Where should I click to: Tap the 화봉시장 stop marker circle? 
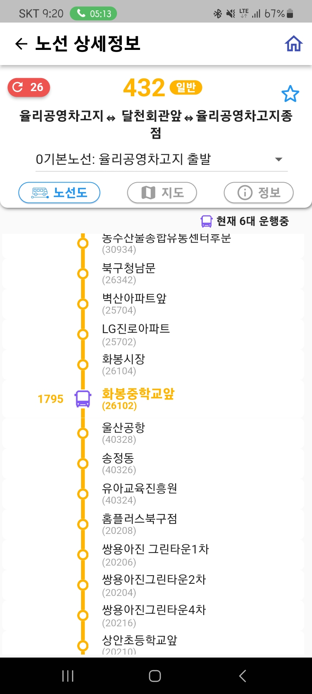[x=83, y=365]
